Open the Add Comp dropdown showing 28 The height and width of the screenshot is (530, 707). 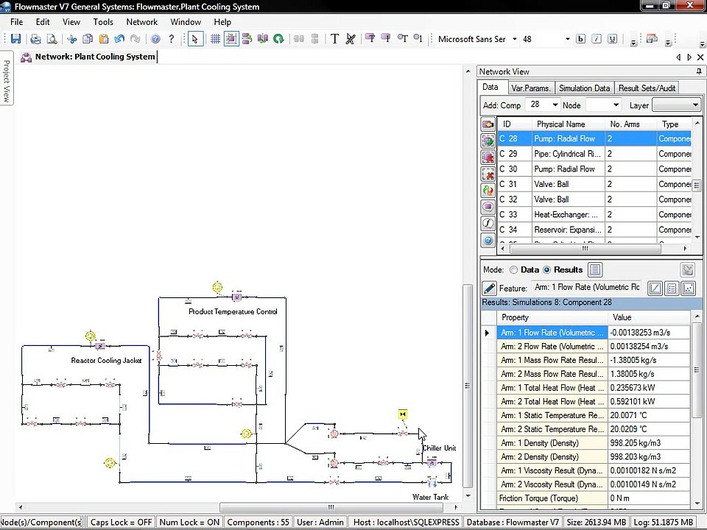coord(555,105)
